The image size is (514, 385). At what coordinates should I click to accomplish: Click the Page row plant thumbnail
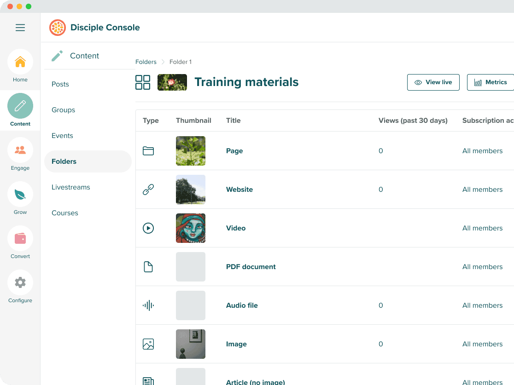[x=191, y=151]
